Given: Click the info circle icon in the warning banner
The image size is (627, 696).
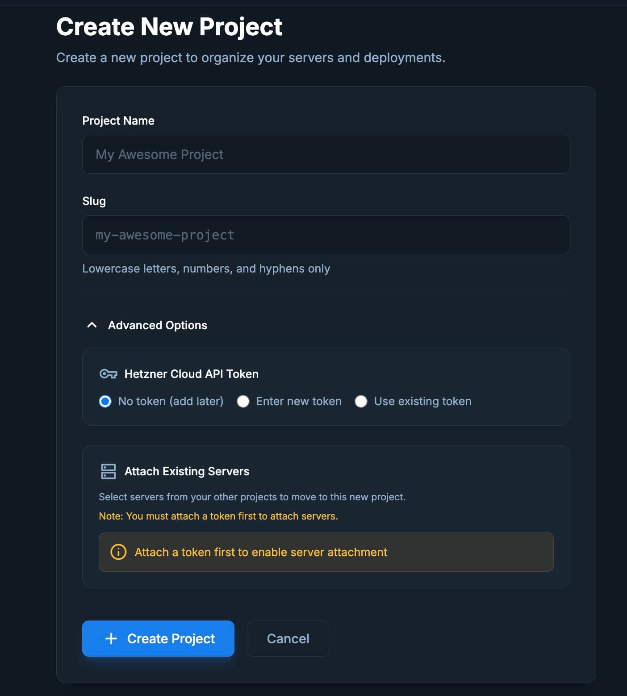Looking at the screenshot, I should coord(118,552).
